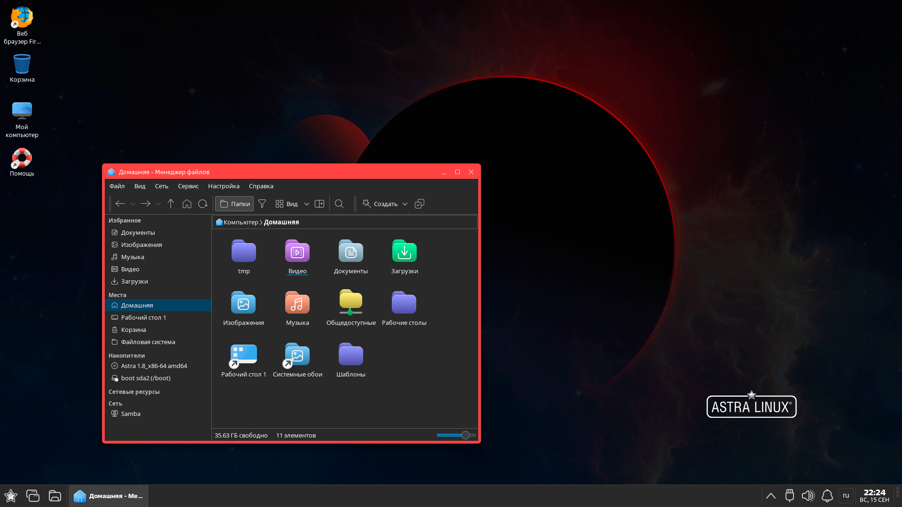This screenshot has width=902, height=507.
Task: Click the split panel view icon
Action: pyautogui.click(x=319, y=204)
